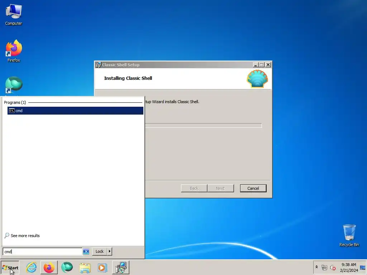Image resolution: width=367 pixels, height=275 pixels.
Task: Focus the start menu search box
Action: coord(42,251)
